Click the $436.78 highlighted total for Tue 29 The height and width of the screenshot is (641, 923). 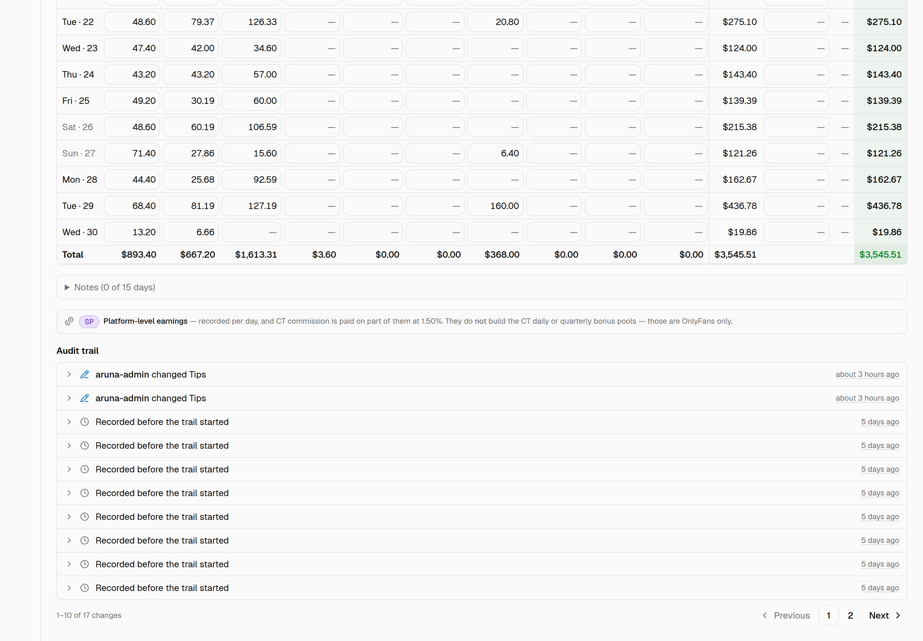[x=884, y=206]
